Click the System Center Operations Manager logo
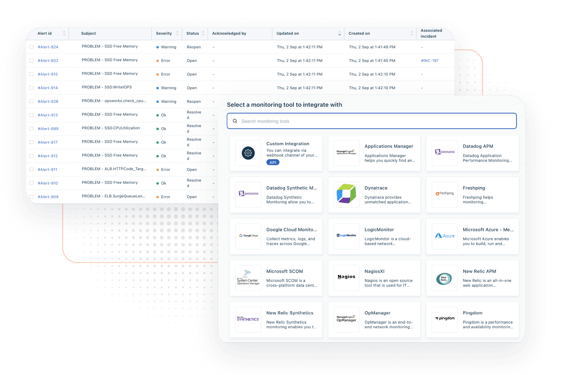 tap(248, 277)
